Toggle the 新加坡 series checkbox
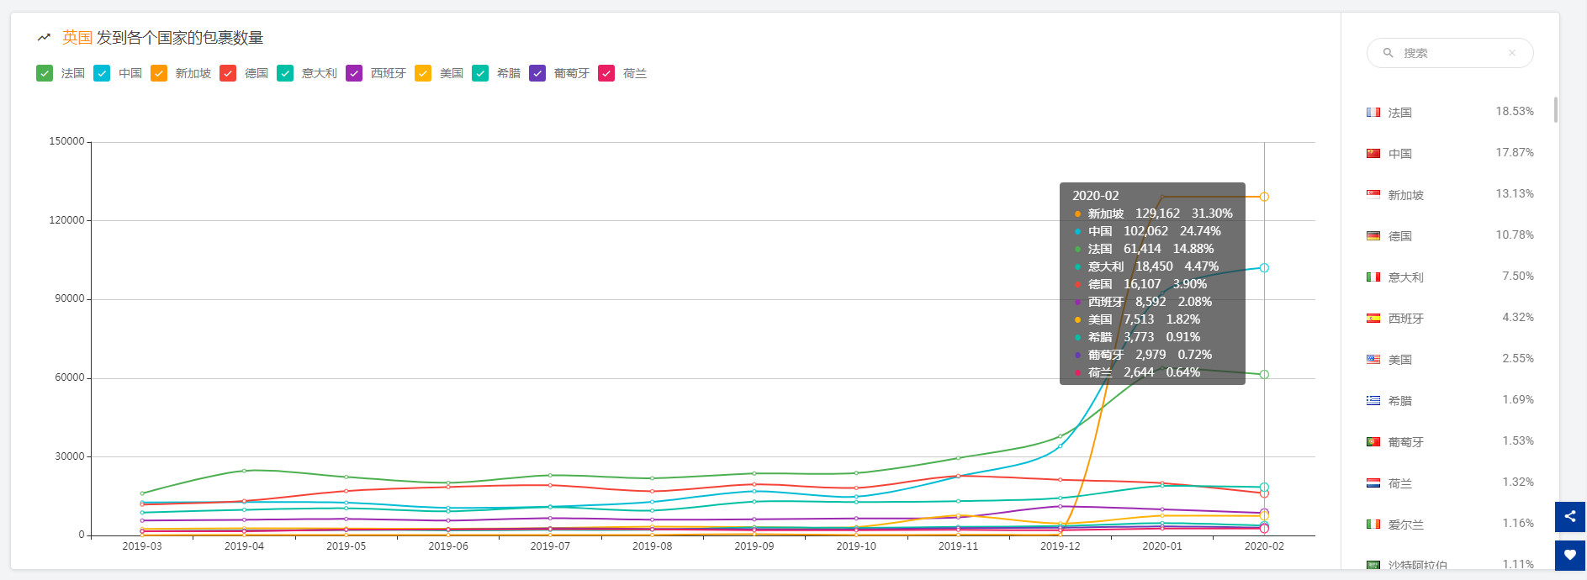 point(159,74)
